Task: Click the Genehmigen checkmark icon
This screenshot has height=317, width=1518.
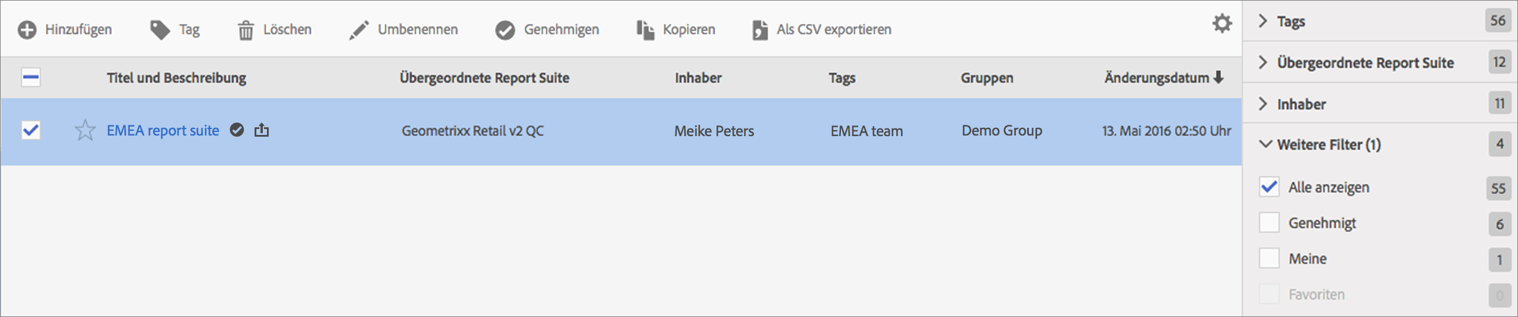Action: pyautogui.click(x=505, y=29)
